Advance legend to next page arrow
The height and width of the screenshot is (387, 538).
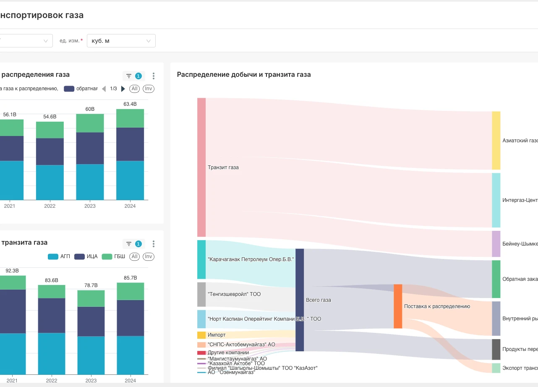123,89
